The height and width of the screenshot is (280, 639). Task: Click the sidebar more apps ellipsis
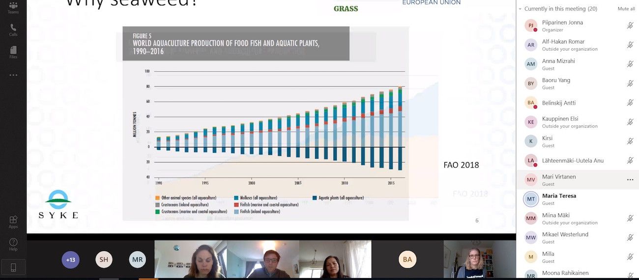click(13, 75)
